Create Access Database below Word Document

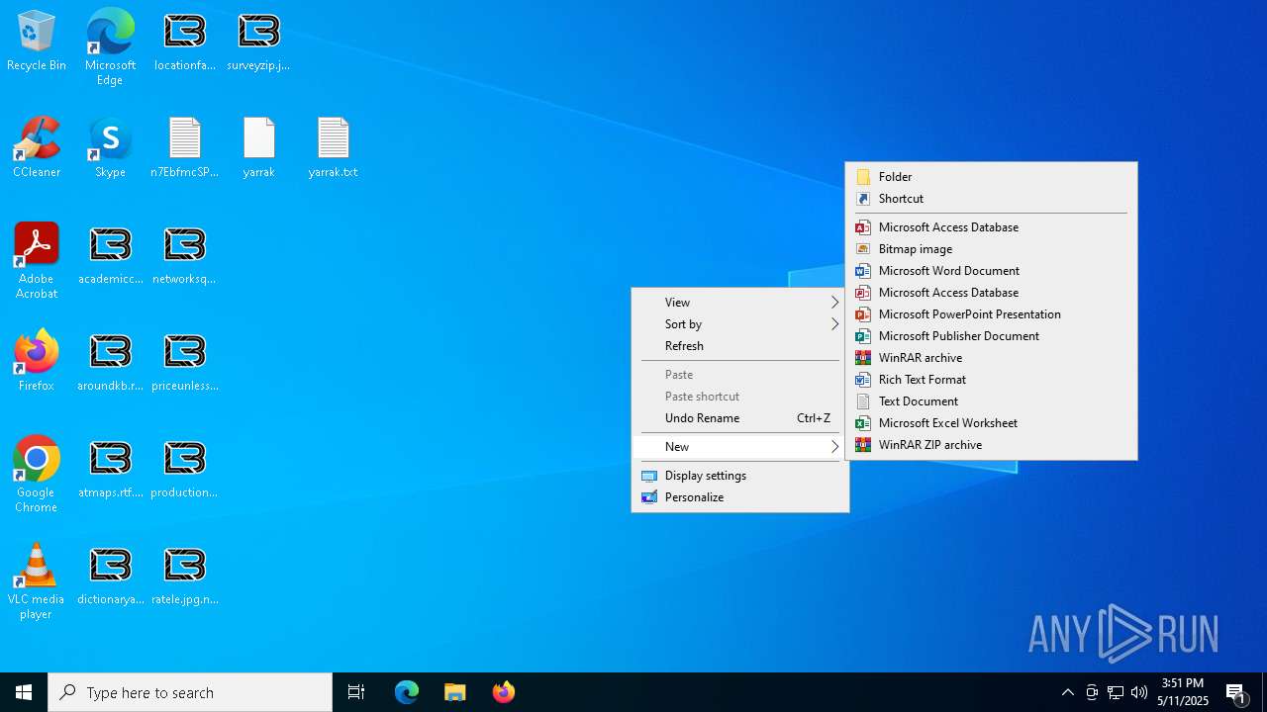(991, 293)
